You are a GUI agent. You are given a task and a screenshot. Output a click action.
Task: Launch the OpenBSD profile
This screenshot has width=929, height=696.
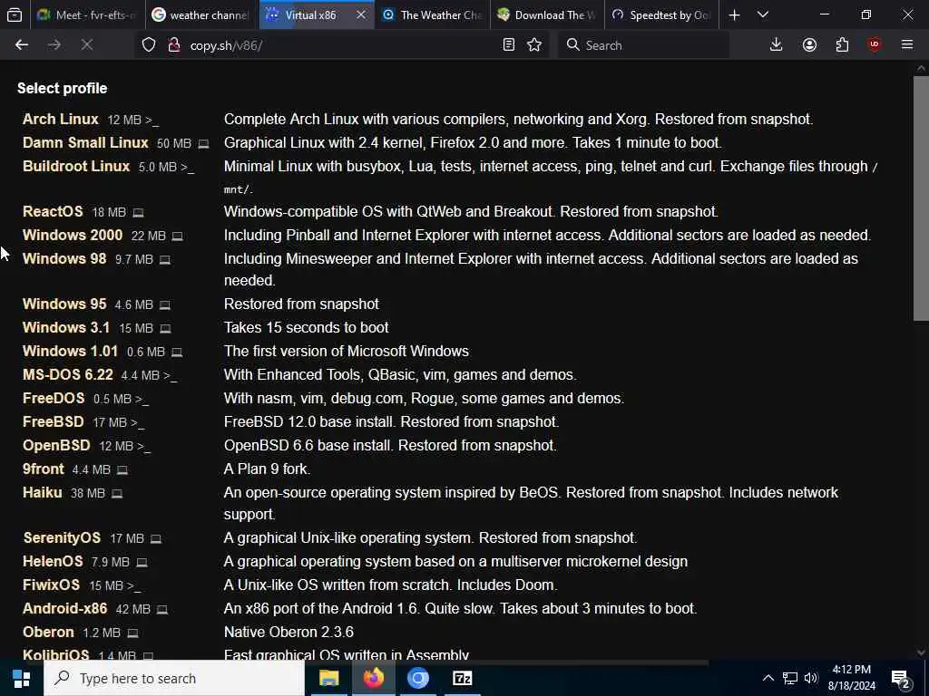point(56,446)
